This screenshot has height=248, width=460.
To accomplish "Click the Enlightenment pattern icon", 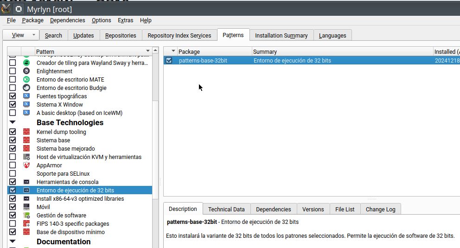I will tap(26, 71).
